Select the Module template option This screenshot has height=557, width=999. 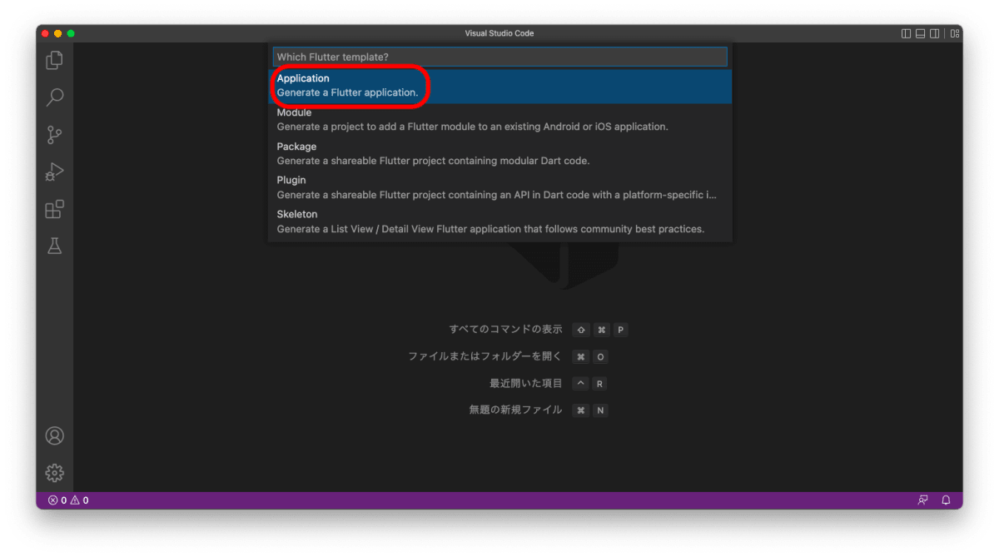pos(499,120)
